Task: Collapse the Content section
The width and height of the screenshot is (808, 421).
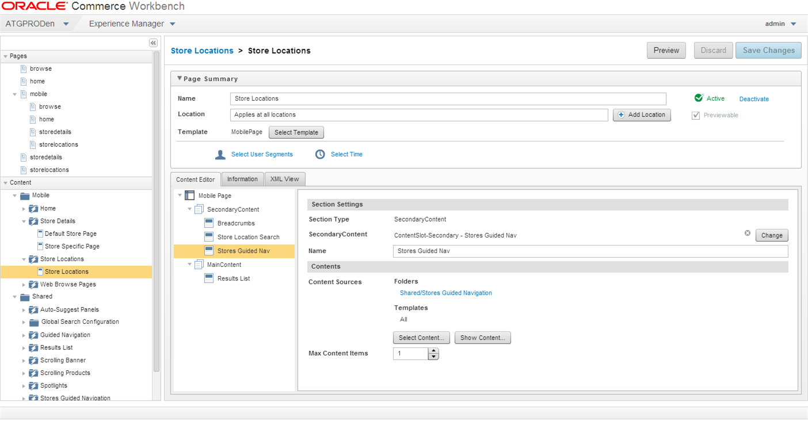Action: click(5, 183)
